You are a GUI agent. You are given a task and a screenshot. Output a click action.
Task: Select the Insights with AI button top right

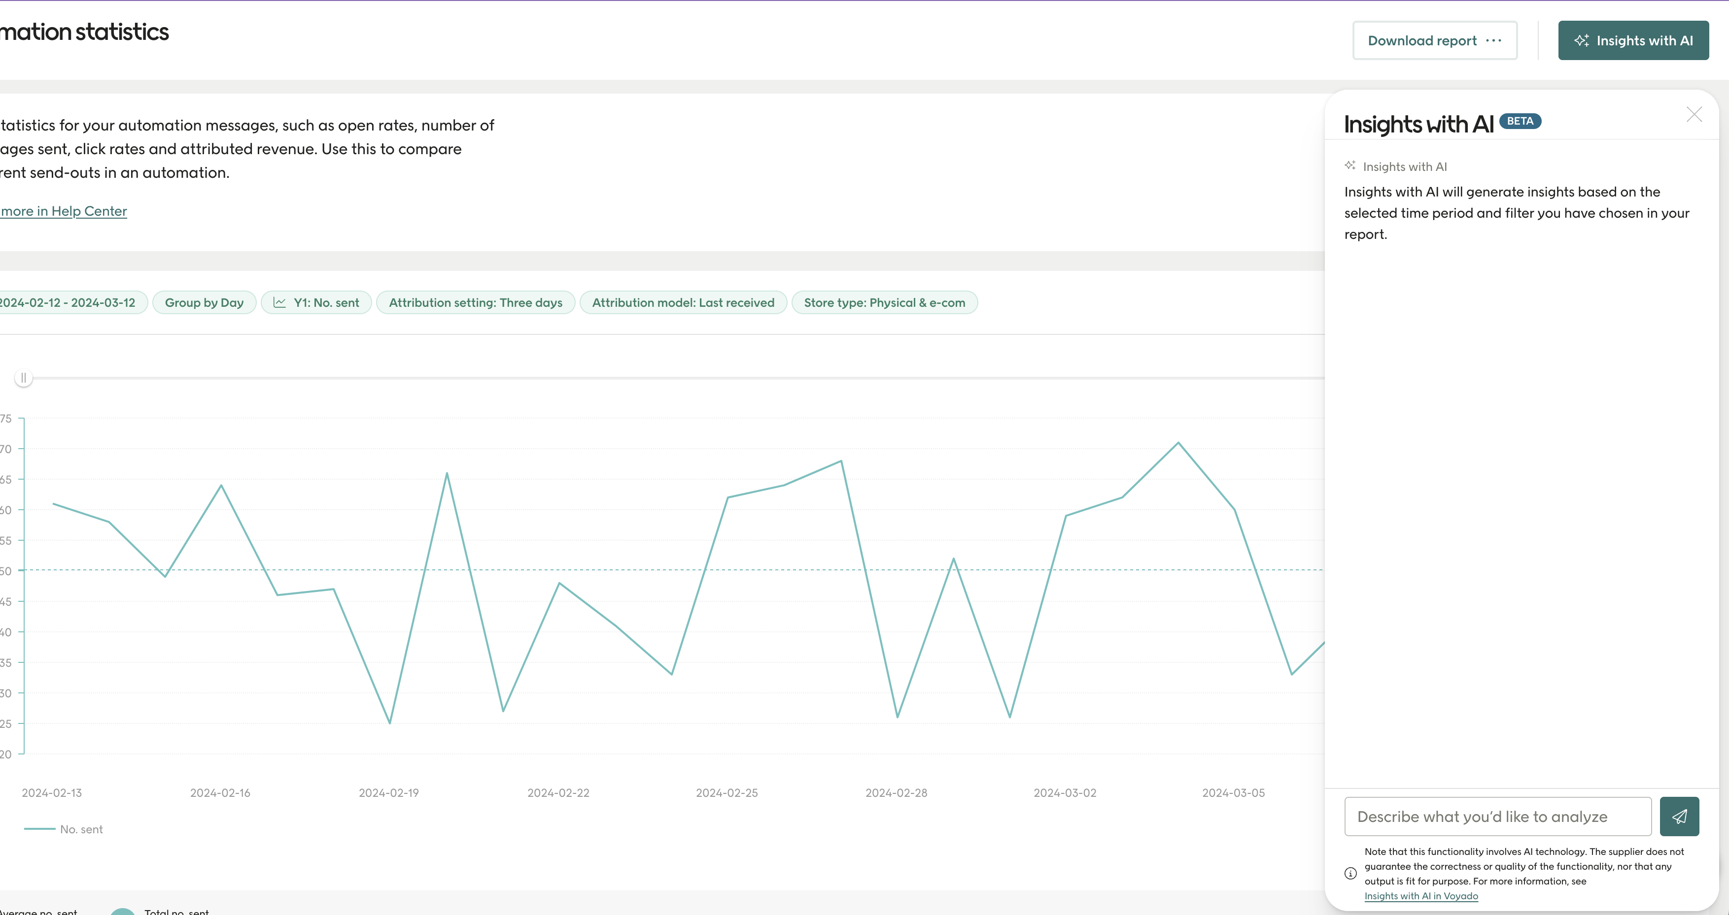click(1634, 40)
